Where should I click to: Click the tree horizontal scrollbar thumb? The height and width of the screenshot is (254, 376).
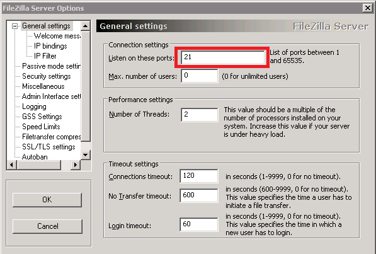click(39, 165)
